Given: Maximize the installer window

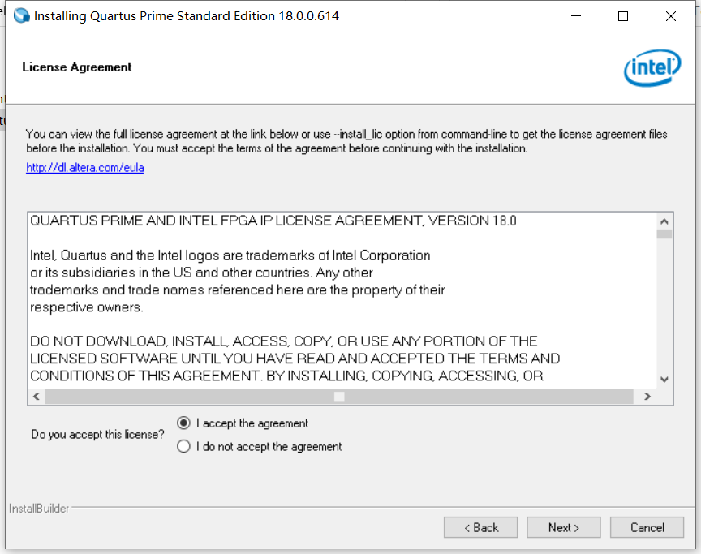Looking at the screenshot, I should pyautogui.click(x=621, y=16).
